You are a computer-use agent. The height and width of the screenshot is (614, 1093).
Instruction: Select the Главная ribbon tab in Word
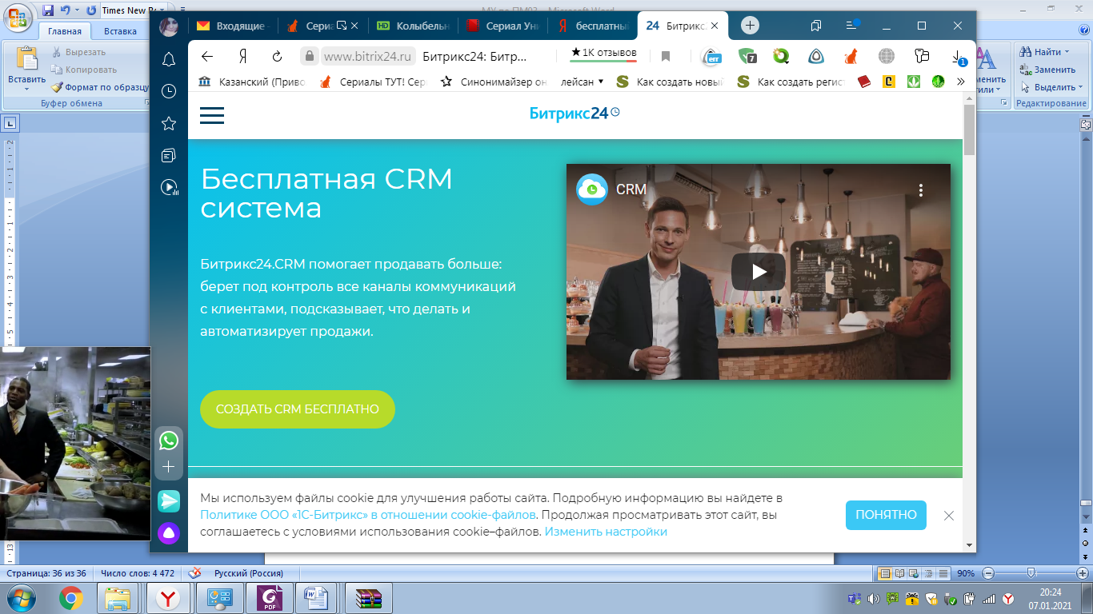tap(65, 31)
